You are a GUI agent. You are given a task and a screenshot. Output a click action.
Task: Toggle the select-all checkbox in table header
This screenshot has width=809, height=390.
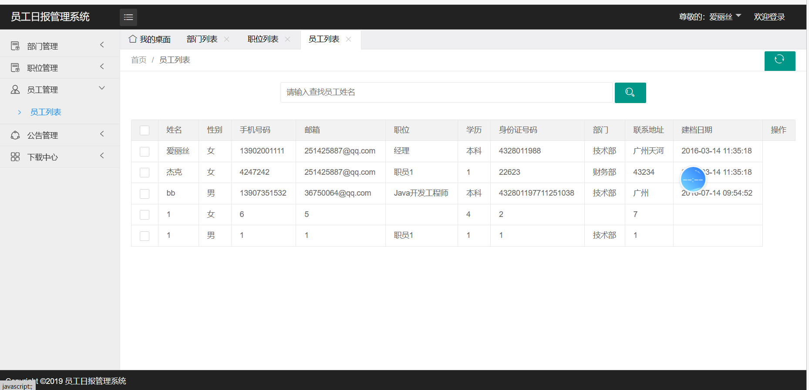tap(145, 130)
